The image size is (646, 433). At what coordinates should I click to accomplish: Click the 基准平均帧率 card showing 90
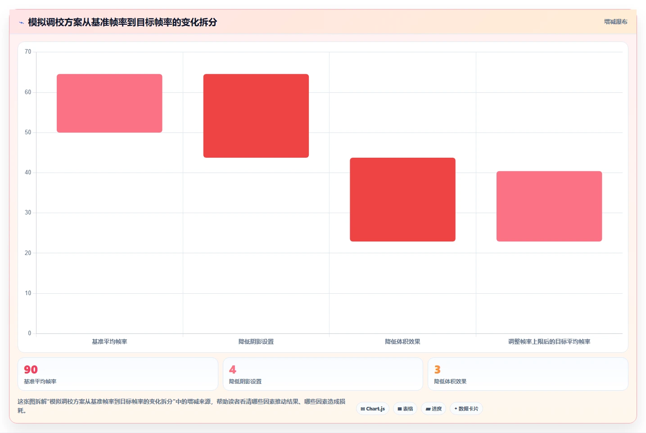point(118,374)
